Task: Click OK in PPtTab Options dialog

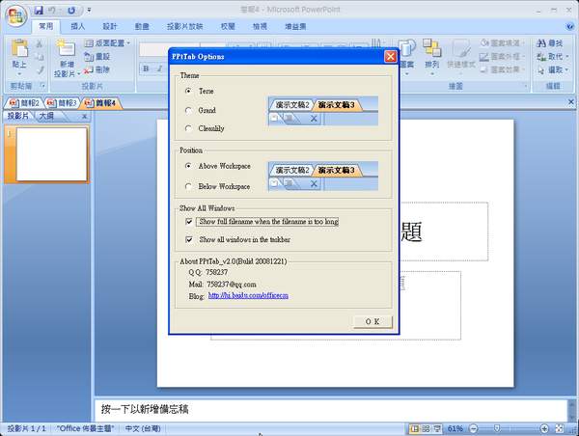Action: pos(372,321)
